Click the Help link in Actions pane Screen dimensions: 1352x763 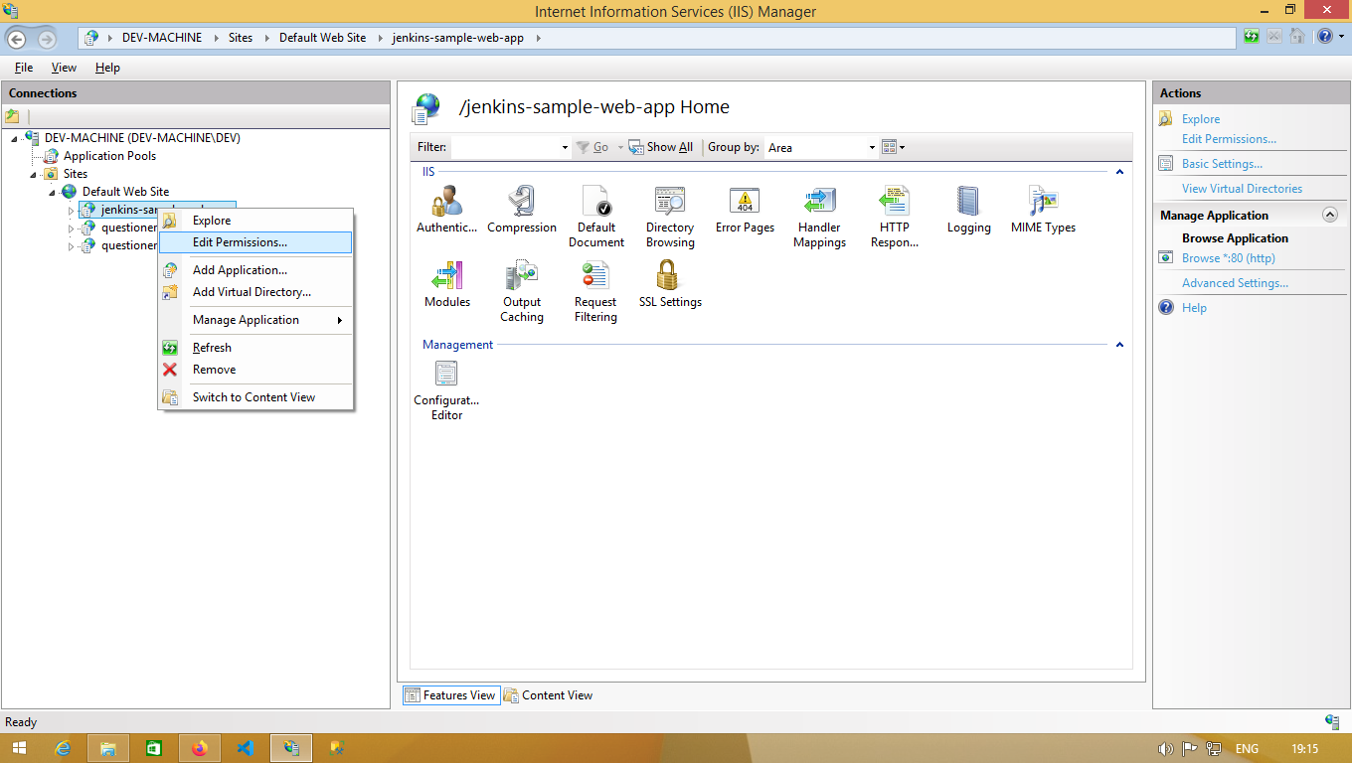(x=1194, y=308)
